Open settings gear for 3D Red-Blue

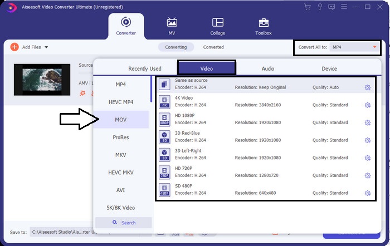pyautogui.click(x=368, y=140)
